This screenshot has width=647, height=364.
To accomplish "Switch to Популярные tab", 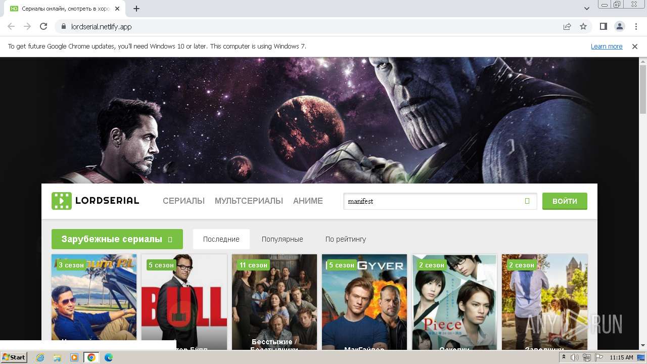I will pyautogui.click(x=283, y=239).
